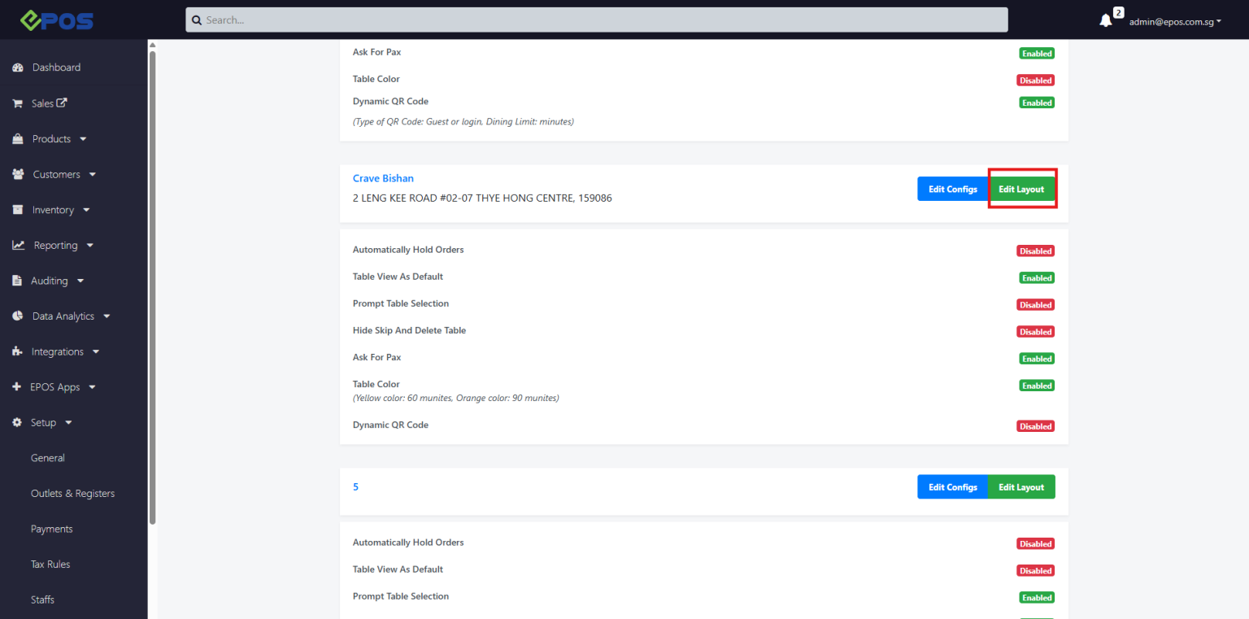Click the Sales cart icon
Image resolution: width=1249 pixels, height=619 pixels.
coord(17,103)
